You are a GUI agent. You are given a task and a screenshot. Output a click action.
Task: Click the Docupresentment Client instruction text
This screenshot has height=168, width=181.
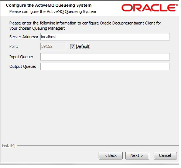[85, 26]
